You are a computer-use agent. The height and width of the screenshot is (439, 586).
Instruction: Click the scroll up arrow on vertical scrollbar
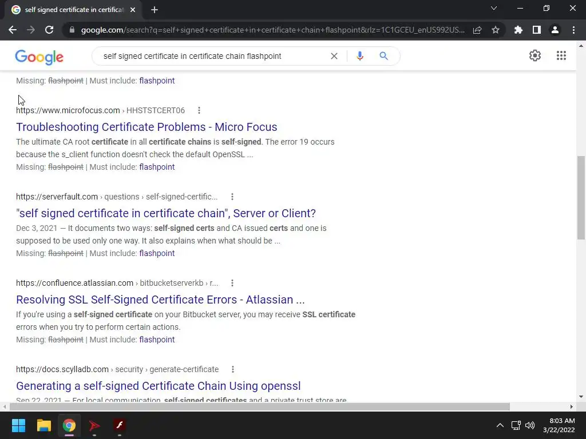point(581,46)
